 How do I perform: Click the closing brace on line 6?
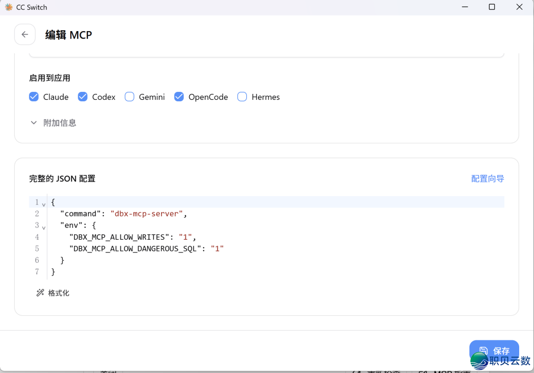[x=62, y=260]
